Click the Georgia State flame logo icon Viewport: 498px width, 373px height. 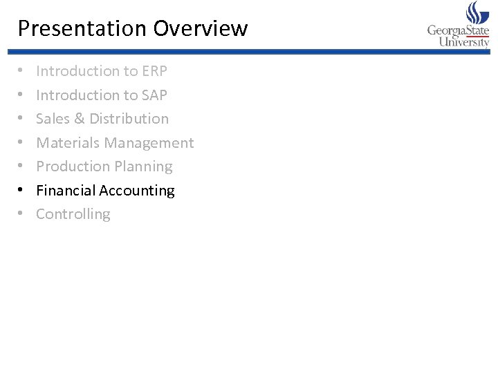[477, 12]
